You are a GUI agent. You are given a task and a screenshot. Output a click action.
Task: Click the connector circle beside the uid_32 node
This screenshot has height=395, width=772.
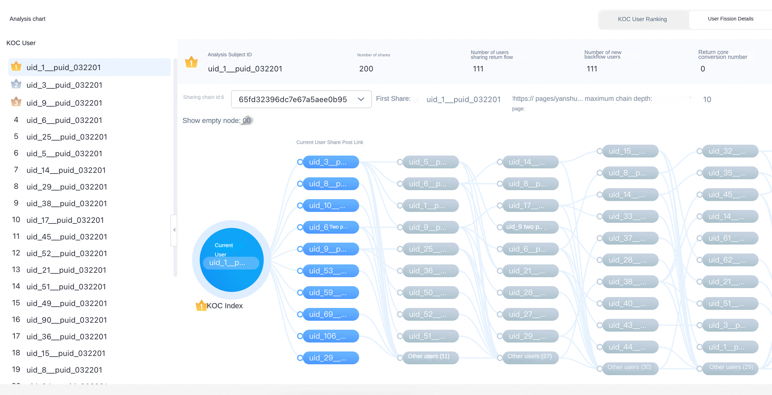pyautogui.click(x=699, y=151)
